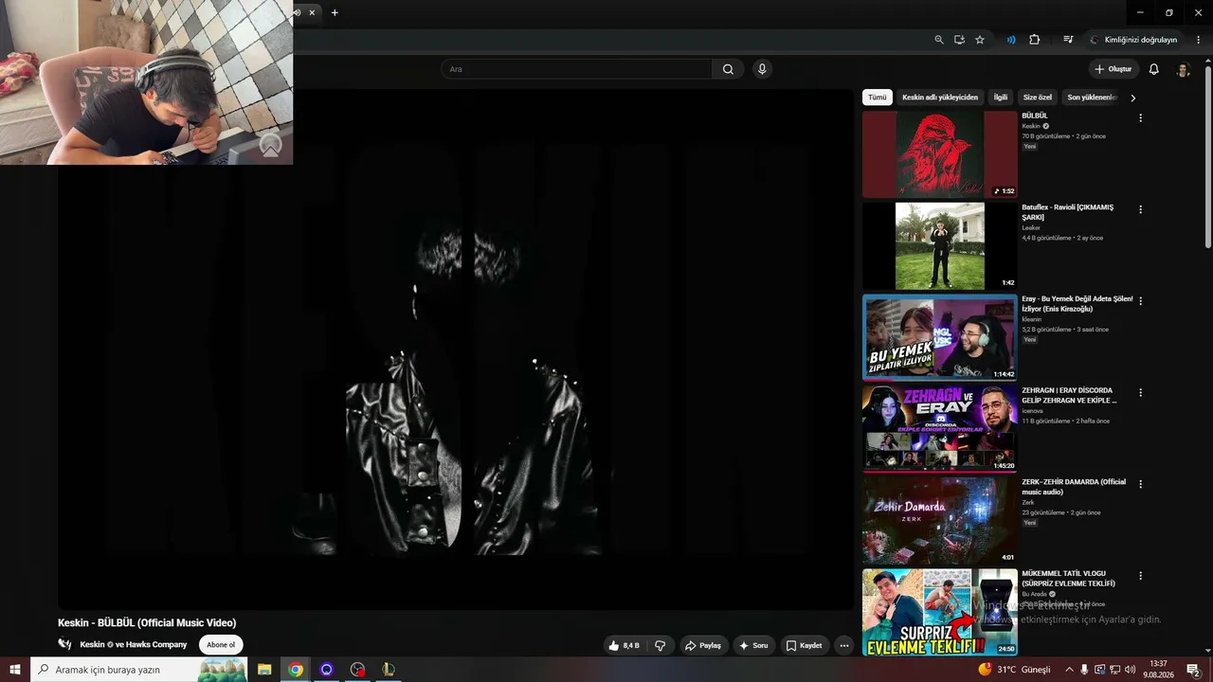Open Batuflex Ravioli video thumbnail
The image size is (1213, 682).
pyautogui.click(x=940, y=245)
